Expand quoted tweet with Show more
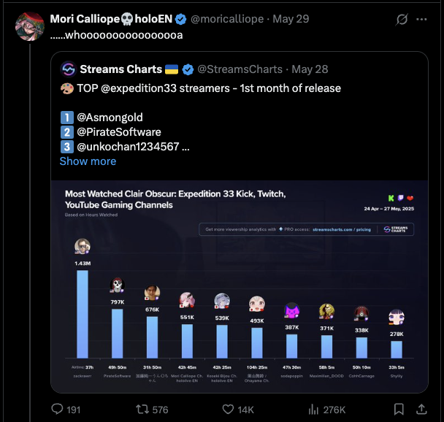 click(88, 161)
